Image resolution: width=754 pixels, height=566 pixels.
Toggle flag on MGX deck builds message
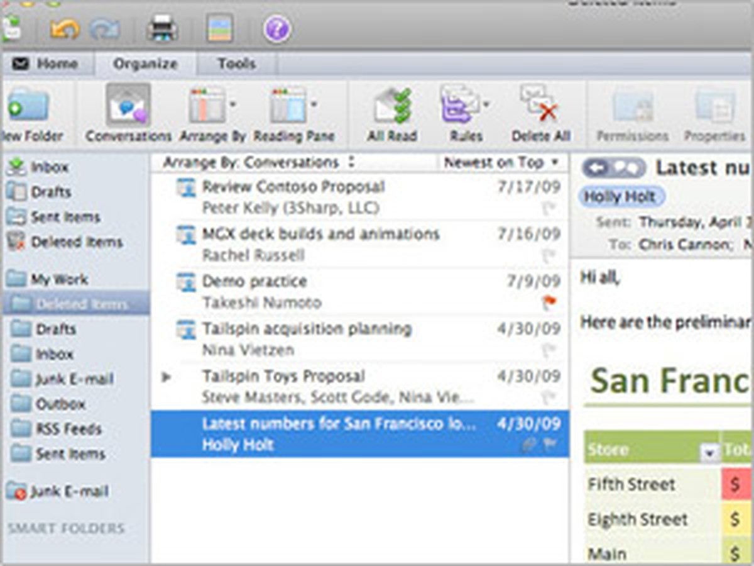tap(549, 255)
